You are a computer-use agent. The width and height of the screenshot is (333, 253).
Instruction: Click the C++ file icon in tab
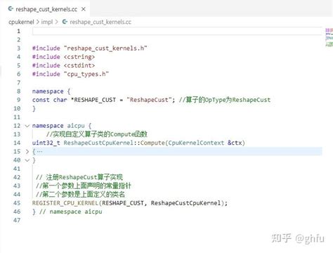[11, 9]
